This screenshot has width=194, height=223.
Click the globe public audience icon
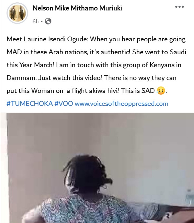click(x=48, y=21)
